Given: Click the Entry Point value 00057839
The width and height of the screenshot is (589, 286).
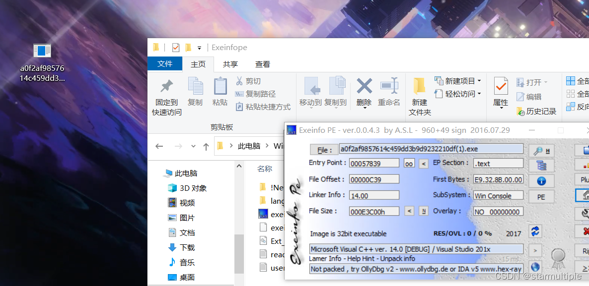Looking at the screenshot, I should [374, 164].
